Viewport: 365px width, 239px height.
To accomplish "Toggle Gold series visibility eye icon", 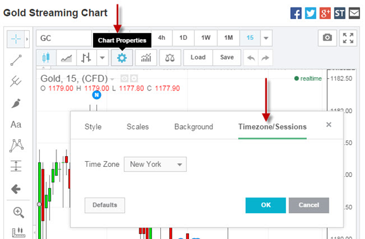I will click(x=124, y=78).
